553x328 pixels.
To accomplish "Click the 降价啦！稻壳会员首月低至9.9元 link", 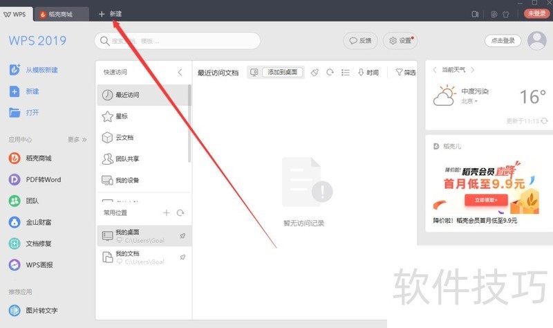I will pyautogui.click(x=475, y=221).
